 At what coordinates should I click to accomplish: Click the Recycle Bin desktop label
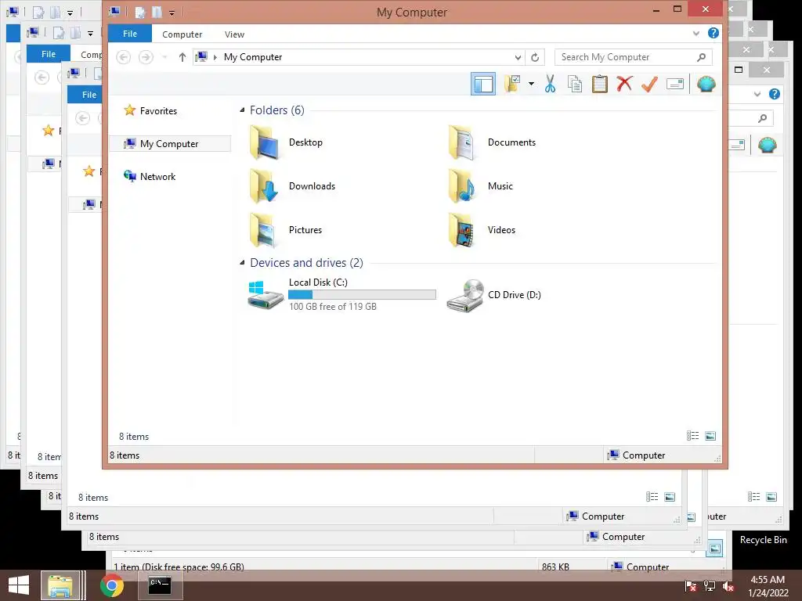pyautogui.click(x=763, y=540)
